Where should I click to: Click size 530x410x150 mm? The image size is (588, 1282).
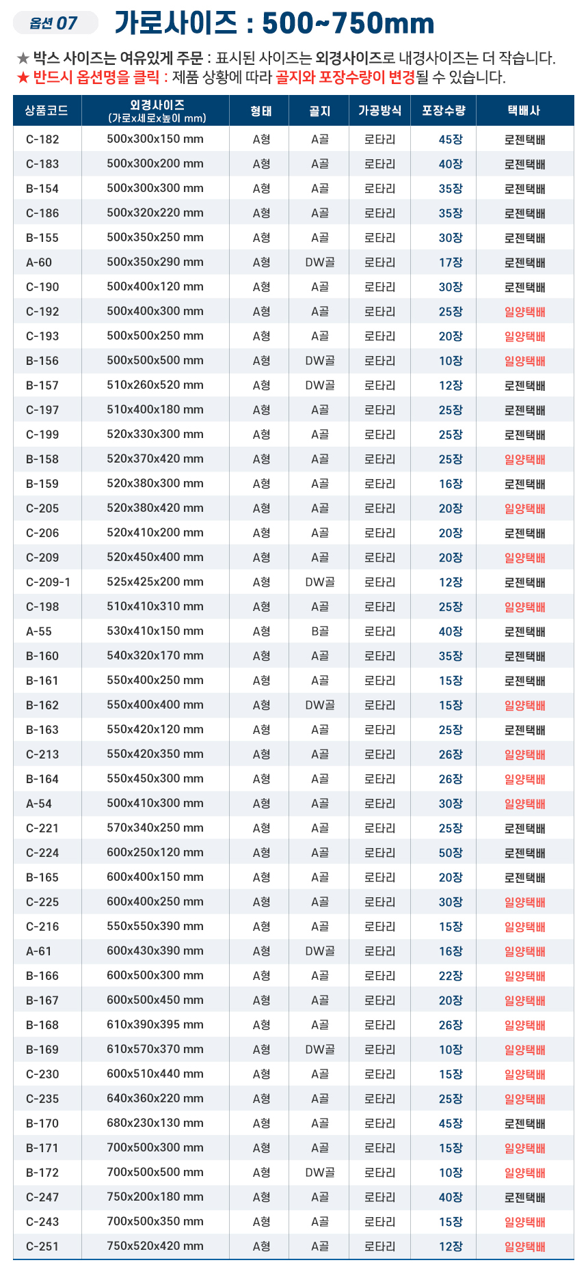[x=155, y=631]
